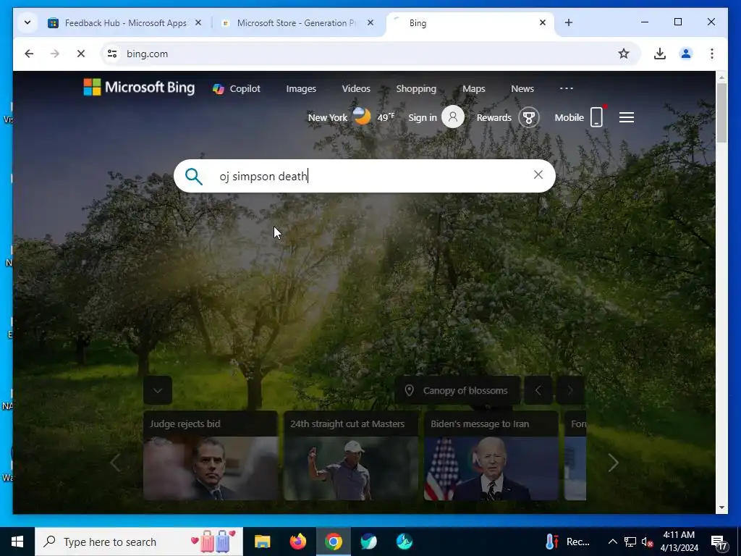This screenshot has width=741, height=556.
Task: Show hidden system tray icons
Action: (x=612, y=542)
